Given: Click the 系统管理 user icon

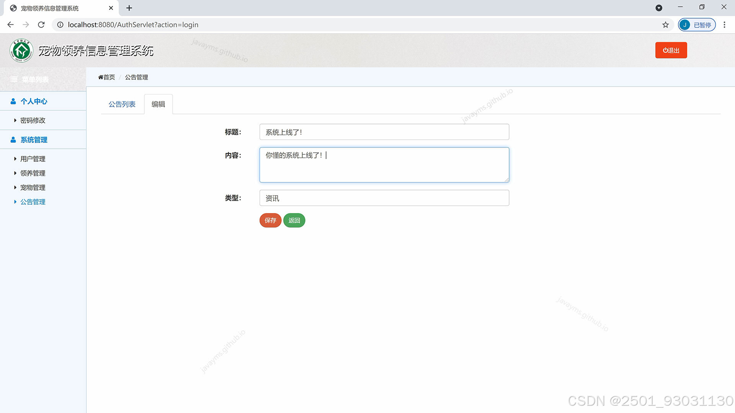Looking at the screenshot, I should [13, 140].
